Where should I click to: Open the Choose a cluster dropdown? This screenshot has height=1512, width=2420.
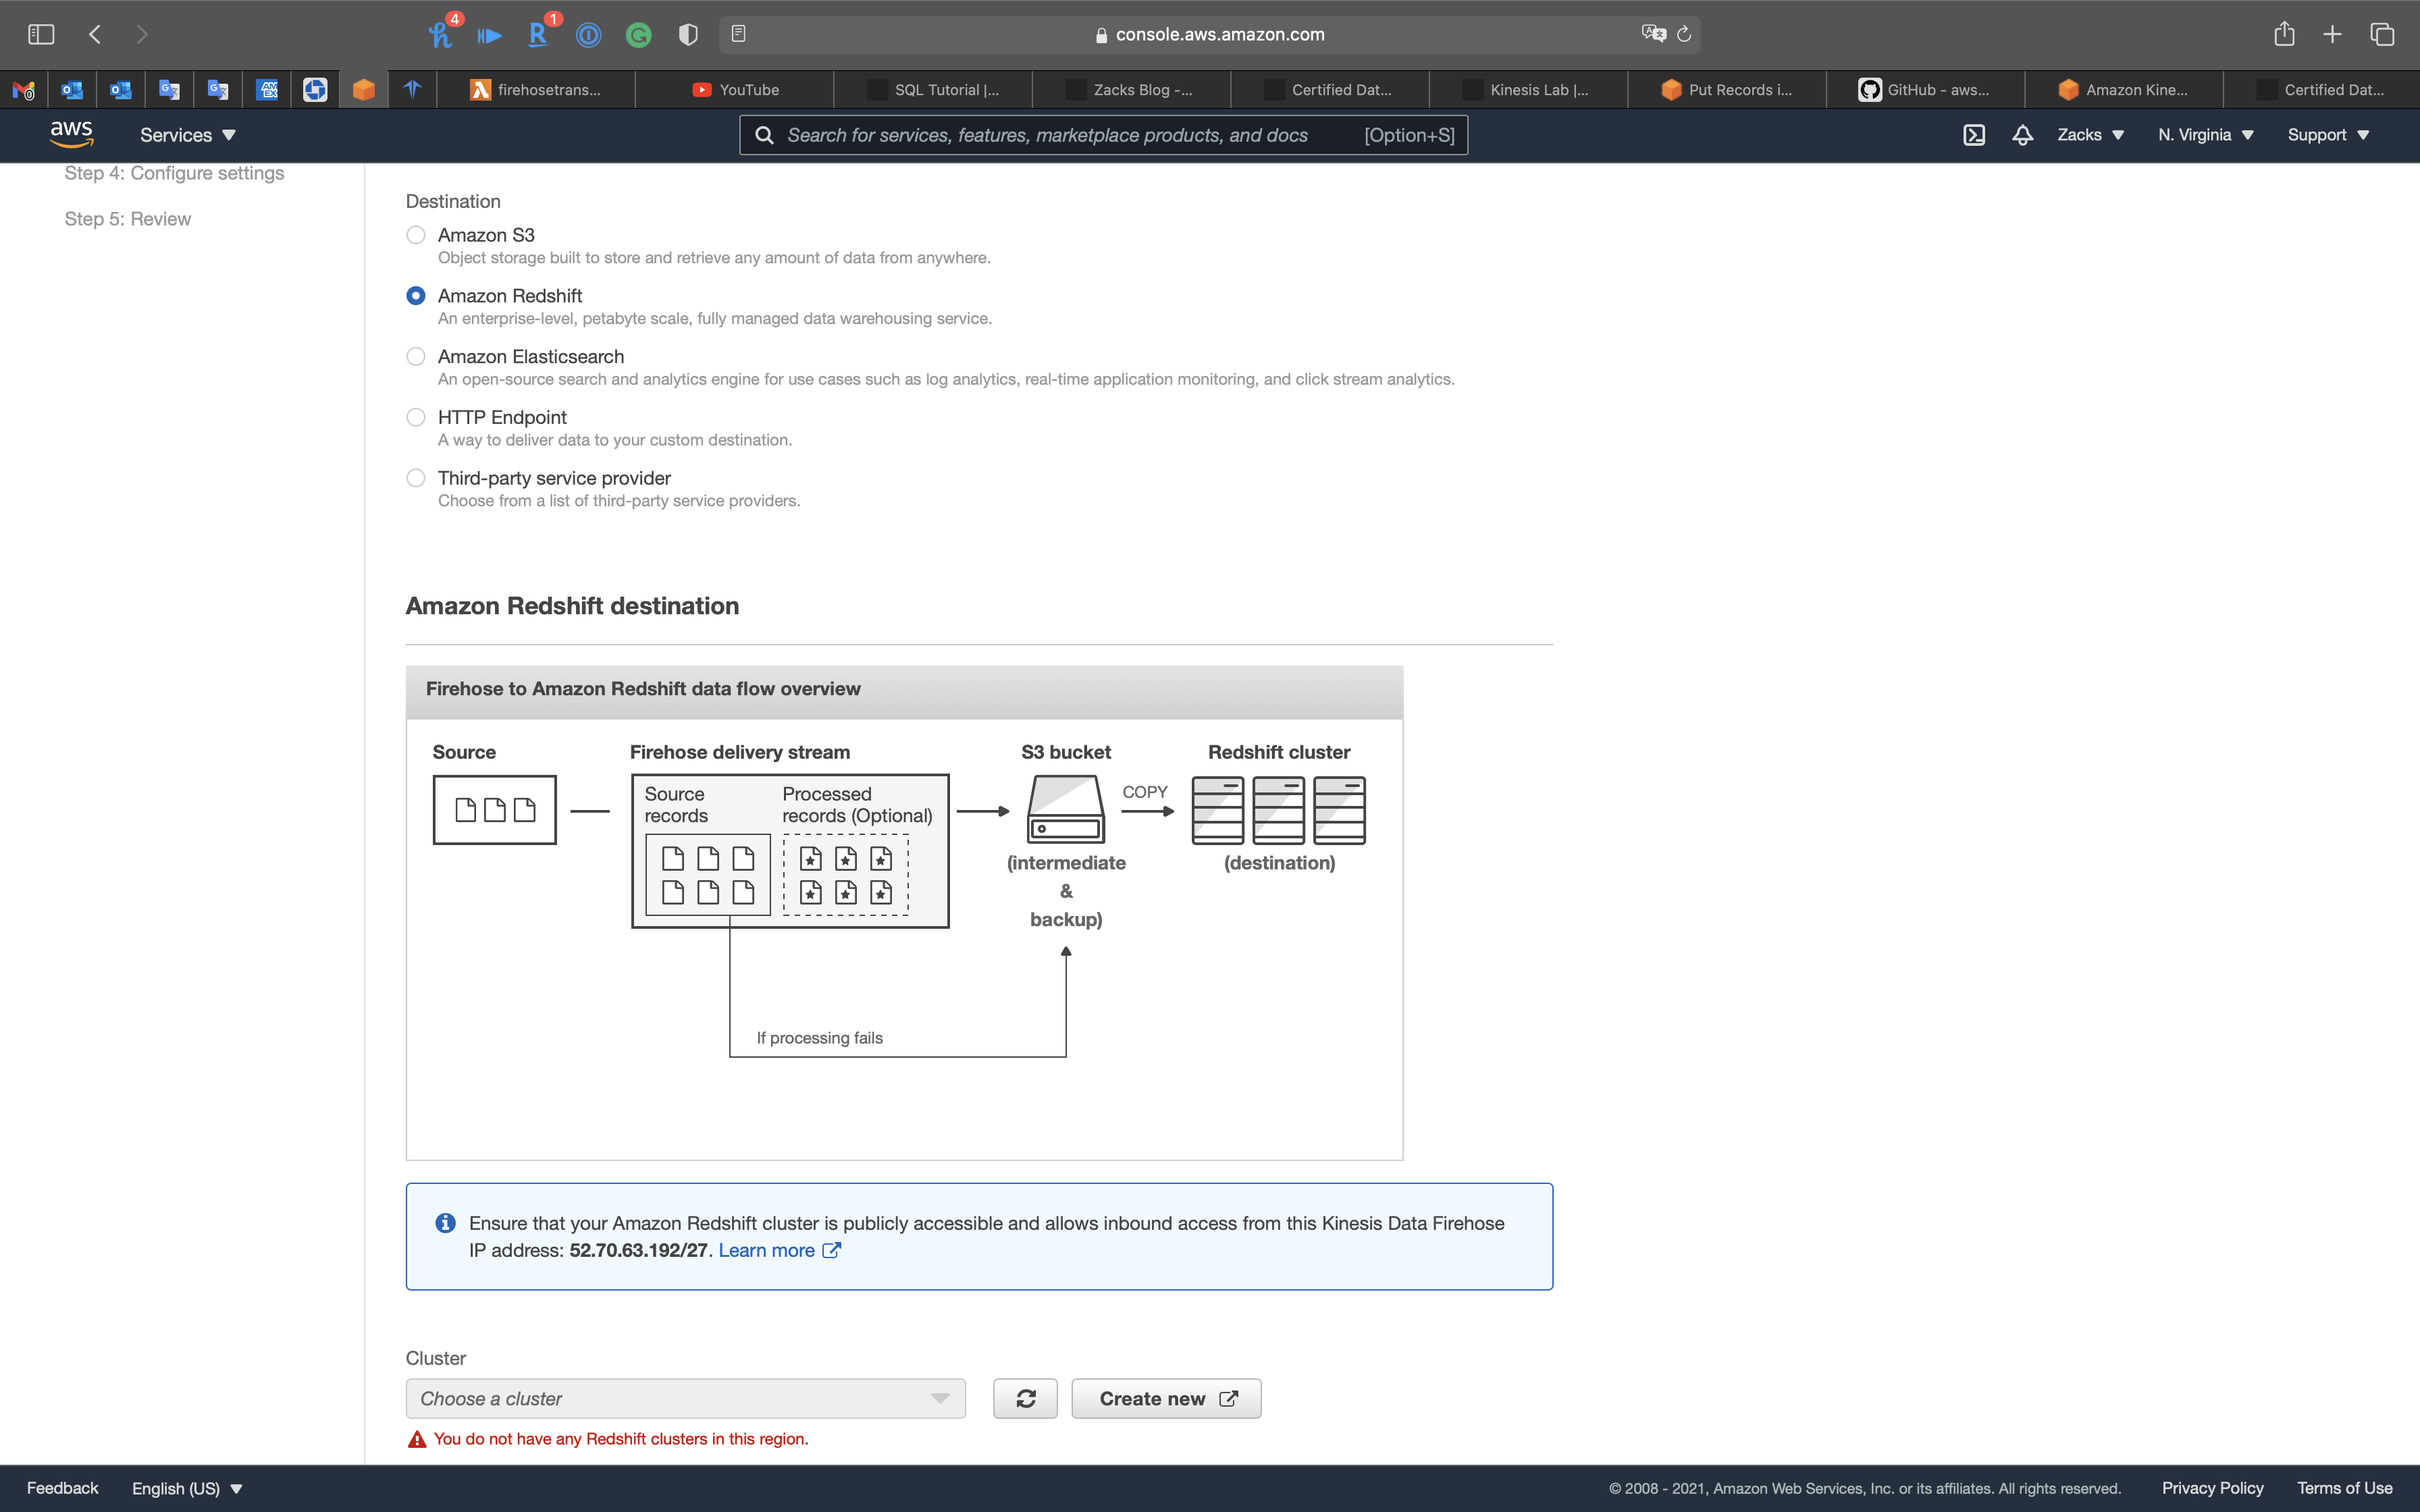(685, 1398)
